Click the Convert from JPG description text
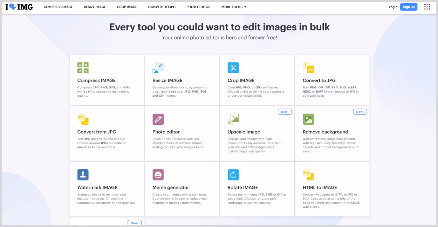The image size is (438, 227). [x=102, y=143]
